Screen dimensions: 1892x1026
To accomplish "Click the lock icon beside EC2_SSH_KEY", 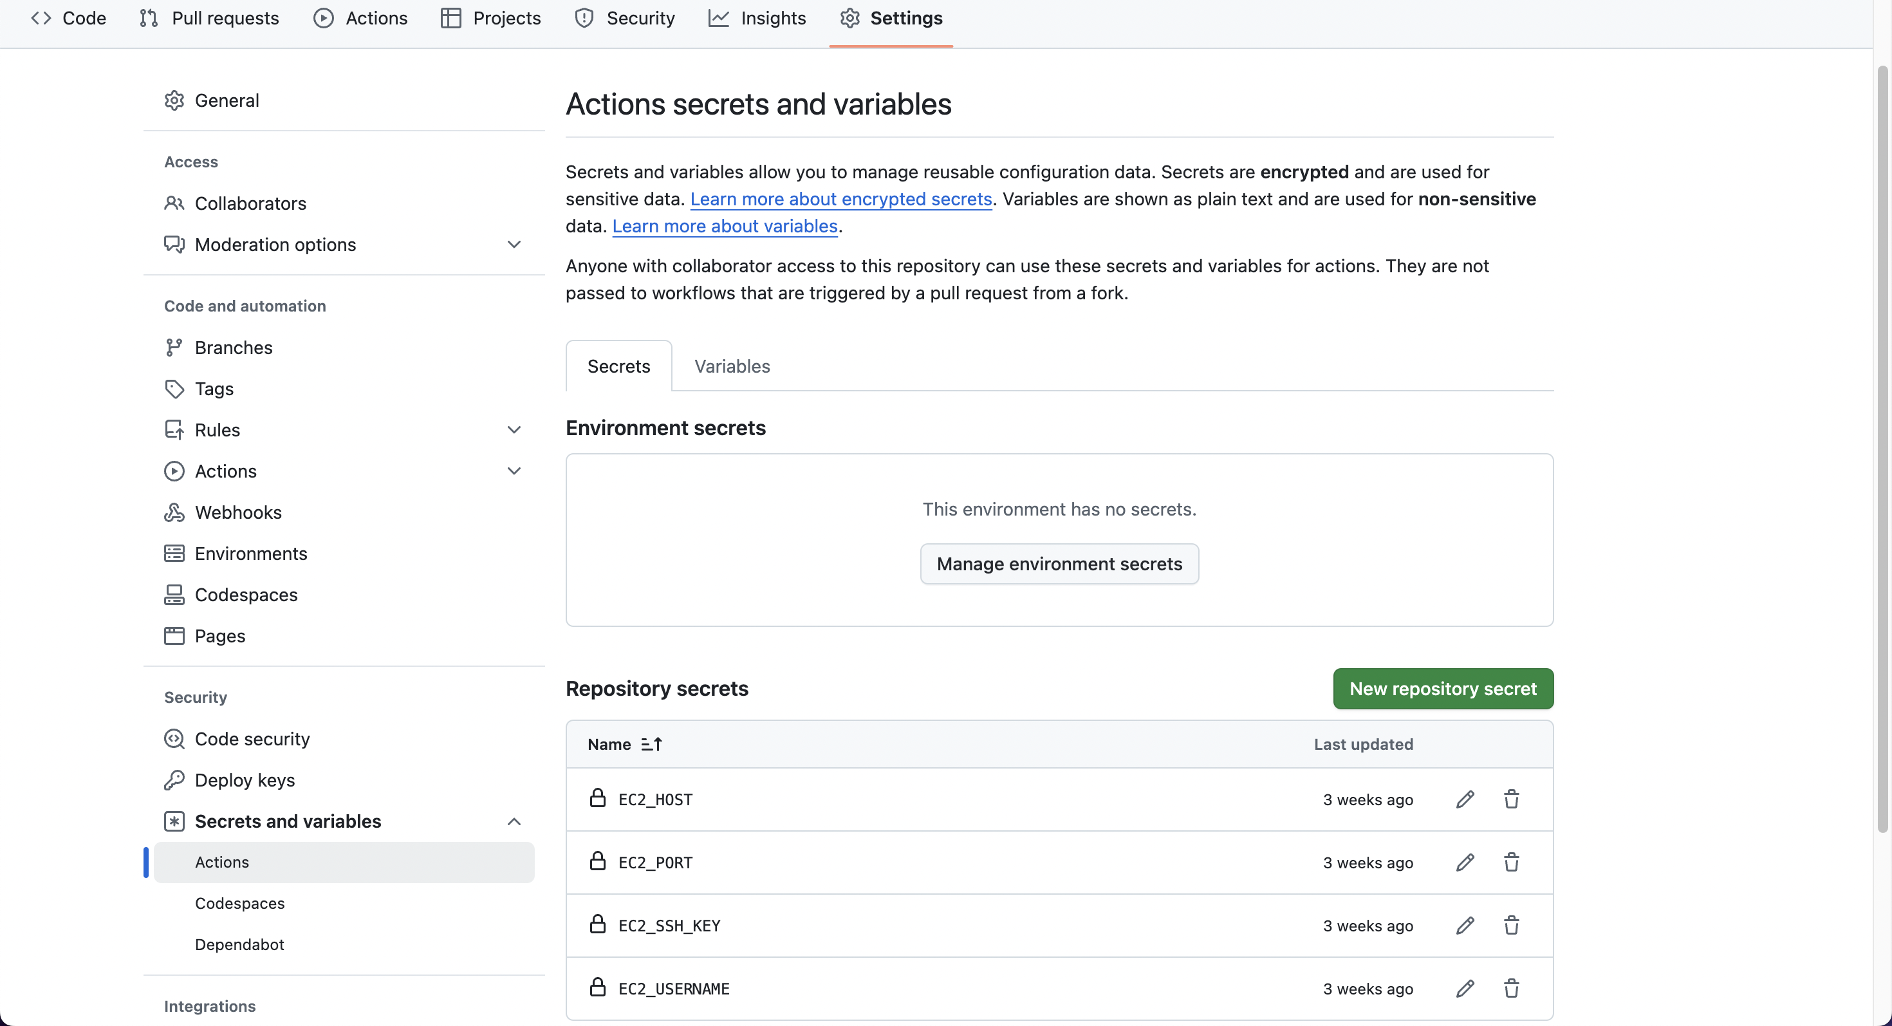I will (x=598, y=924).
